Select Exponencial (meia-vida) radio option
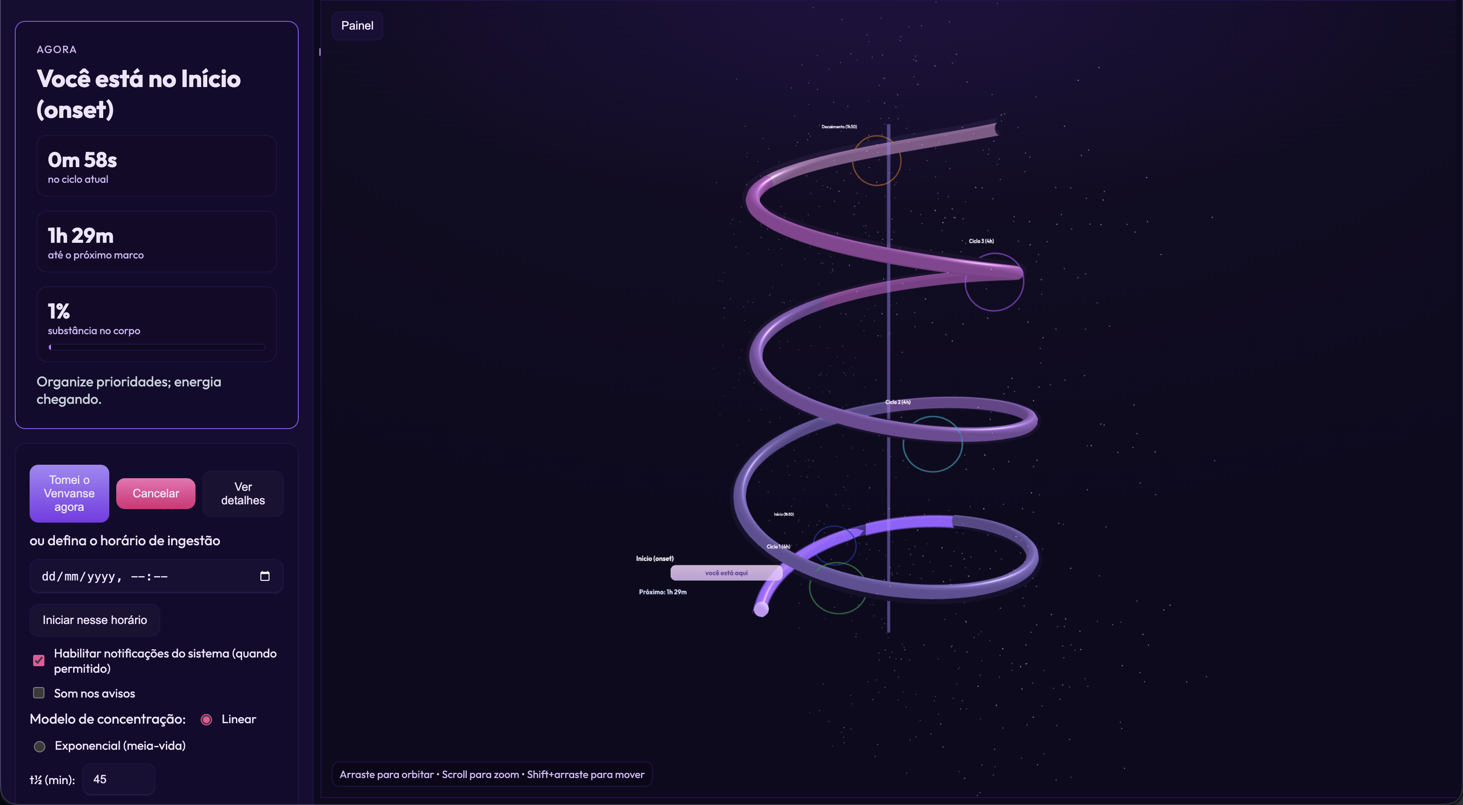1463x805 pixels. (40, 747)
